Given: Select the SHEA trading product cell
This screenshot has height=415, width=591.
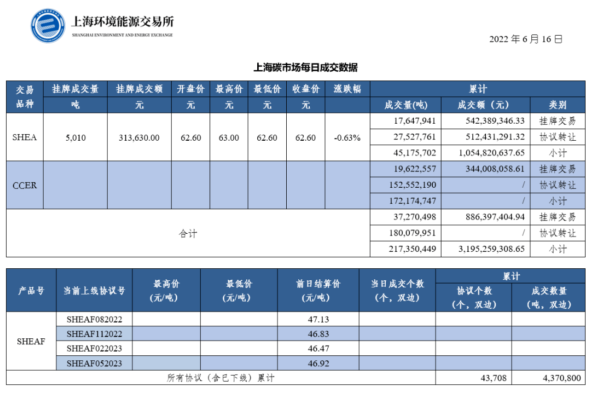Looking at the screenshot, I should tap(25, 137).
